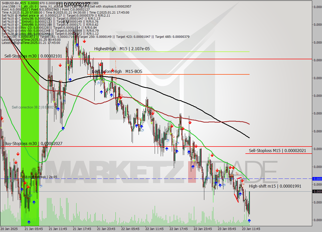Click the blue up arrow under the latest candle
This screenshot has width=322, height=232.
pyautogui.click(x=249, y=221)
